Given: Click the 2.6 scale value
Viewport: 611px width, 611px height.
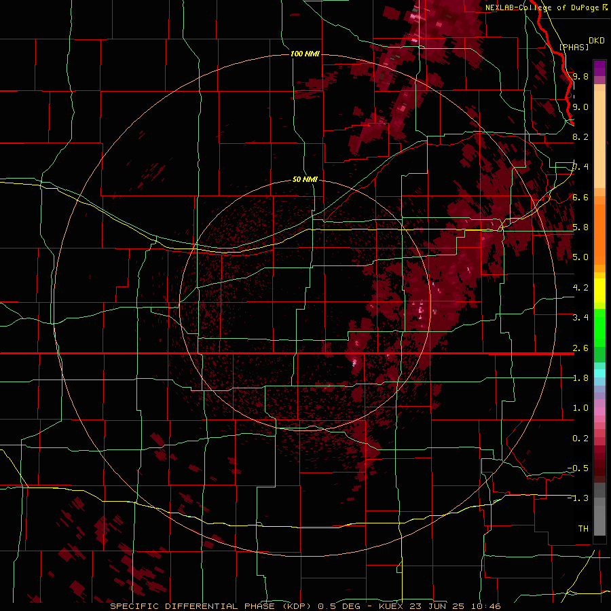Looking at the screenshot, I should pos(580,348).
